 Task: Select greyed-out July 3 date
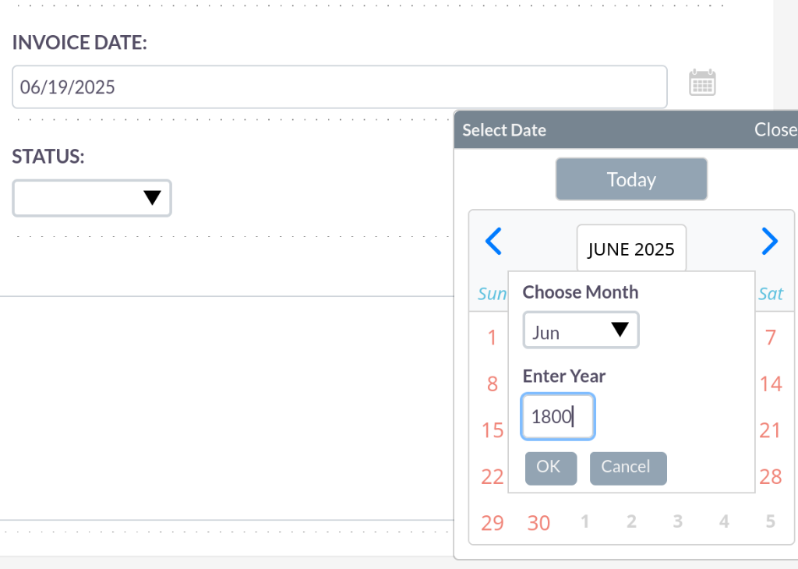click(677, 521)
